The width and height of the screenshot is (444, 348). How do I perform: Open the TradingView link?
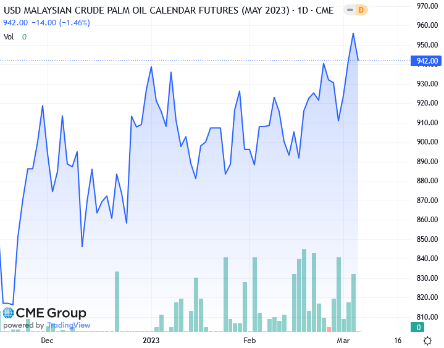[x=69, y=325]
